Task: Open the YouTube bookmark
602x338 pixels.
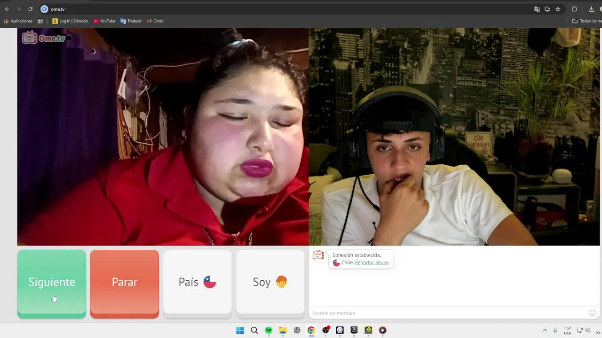Action: 104,21
